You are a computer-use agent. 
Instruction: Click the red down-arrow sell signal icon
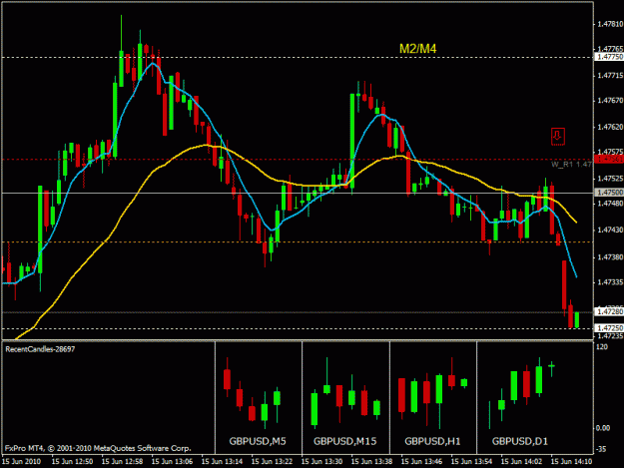coord(557,137)
